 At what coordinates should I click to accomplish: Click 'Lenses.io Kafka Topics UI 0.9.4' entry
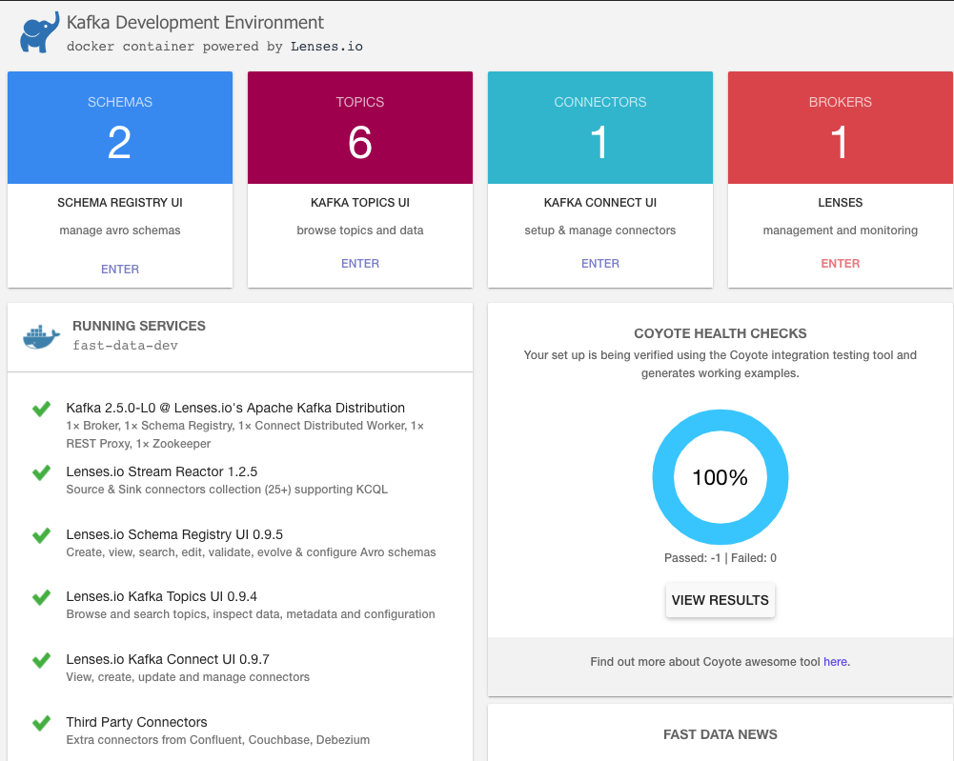click(162, 597)
